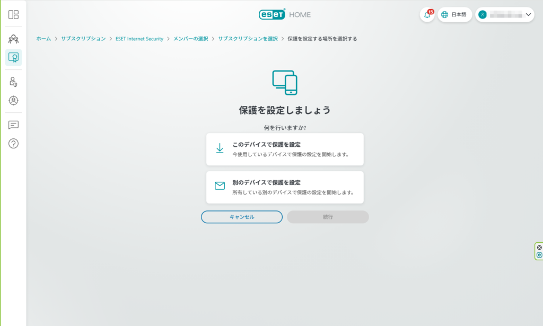
Task: Open the identity protection target sidebar icon
Action: (13, 100)
